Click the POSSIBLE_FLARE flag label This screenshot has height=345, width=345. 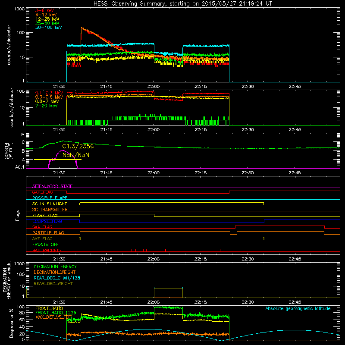pos(50,198)
